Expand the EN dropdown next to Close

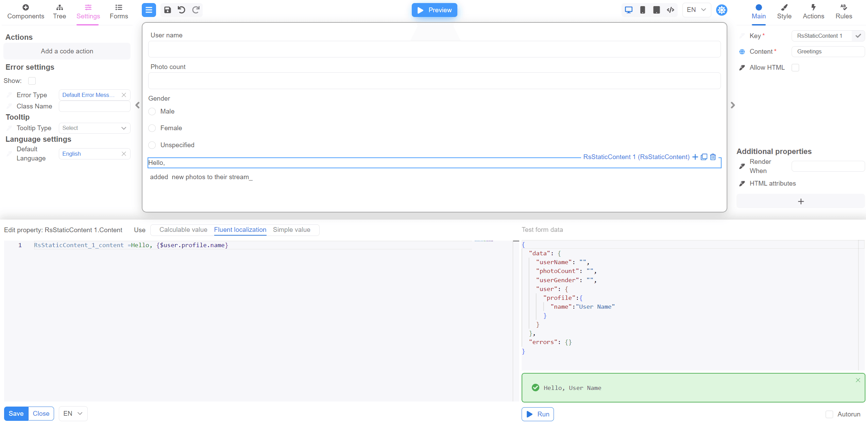[x=73, y=413]
